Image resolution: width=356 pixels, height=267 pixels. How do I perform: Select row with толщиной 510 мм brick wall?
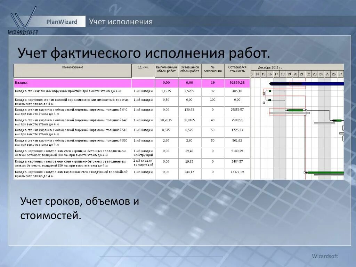(73, 132)
